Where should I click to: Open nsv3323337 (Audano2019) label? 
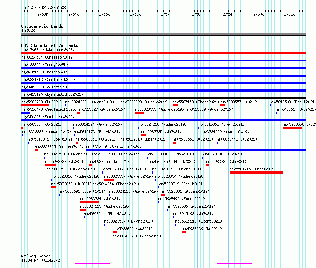point(129,176)
